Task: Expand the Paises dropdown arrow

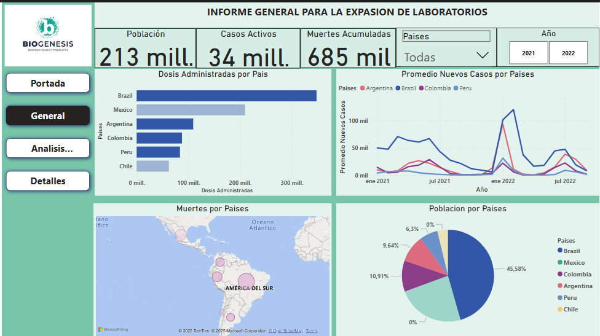Action: (x=482, y=56)
